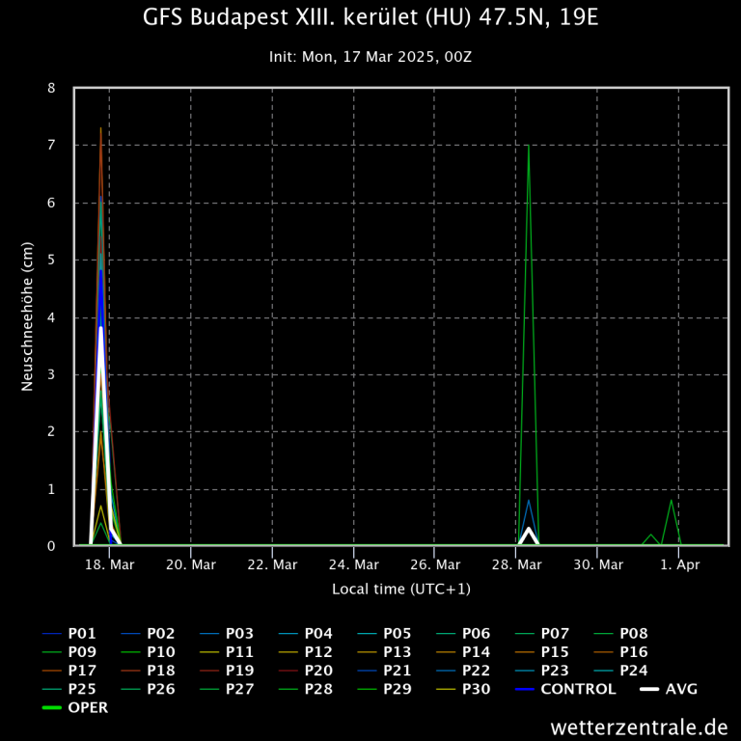The height and width of the screenshot is (741, 741).
Task: Select the P24 legend item
Action: (633, 671)
